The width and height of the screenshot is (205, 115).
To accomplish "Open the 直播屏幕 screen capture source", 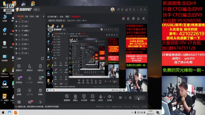I will point(67,98).
